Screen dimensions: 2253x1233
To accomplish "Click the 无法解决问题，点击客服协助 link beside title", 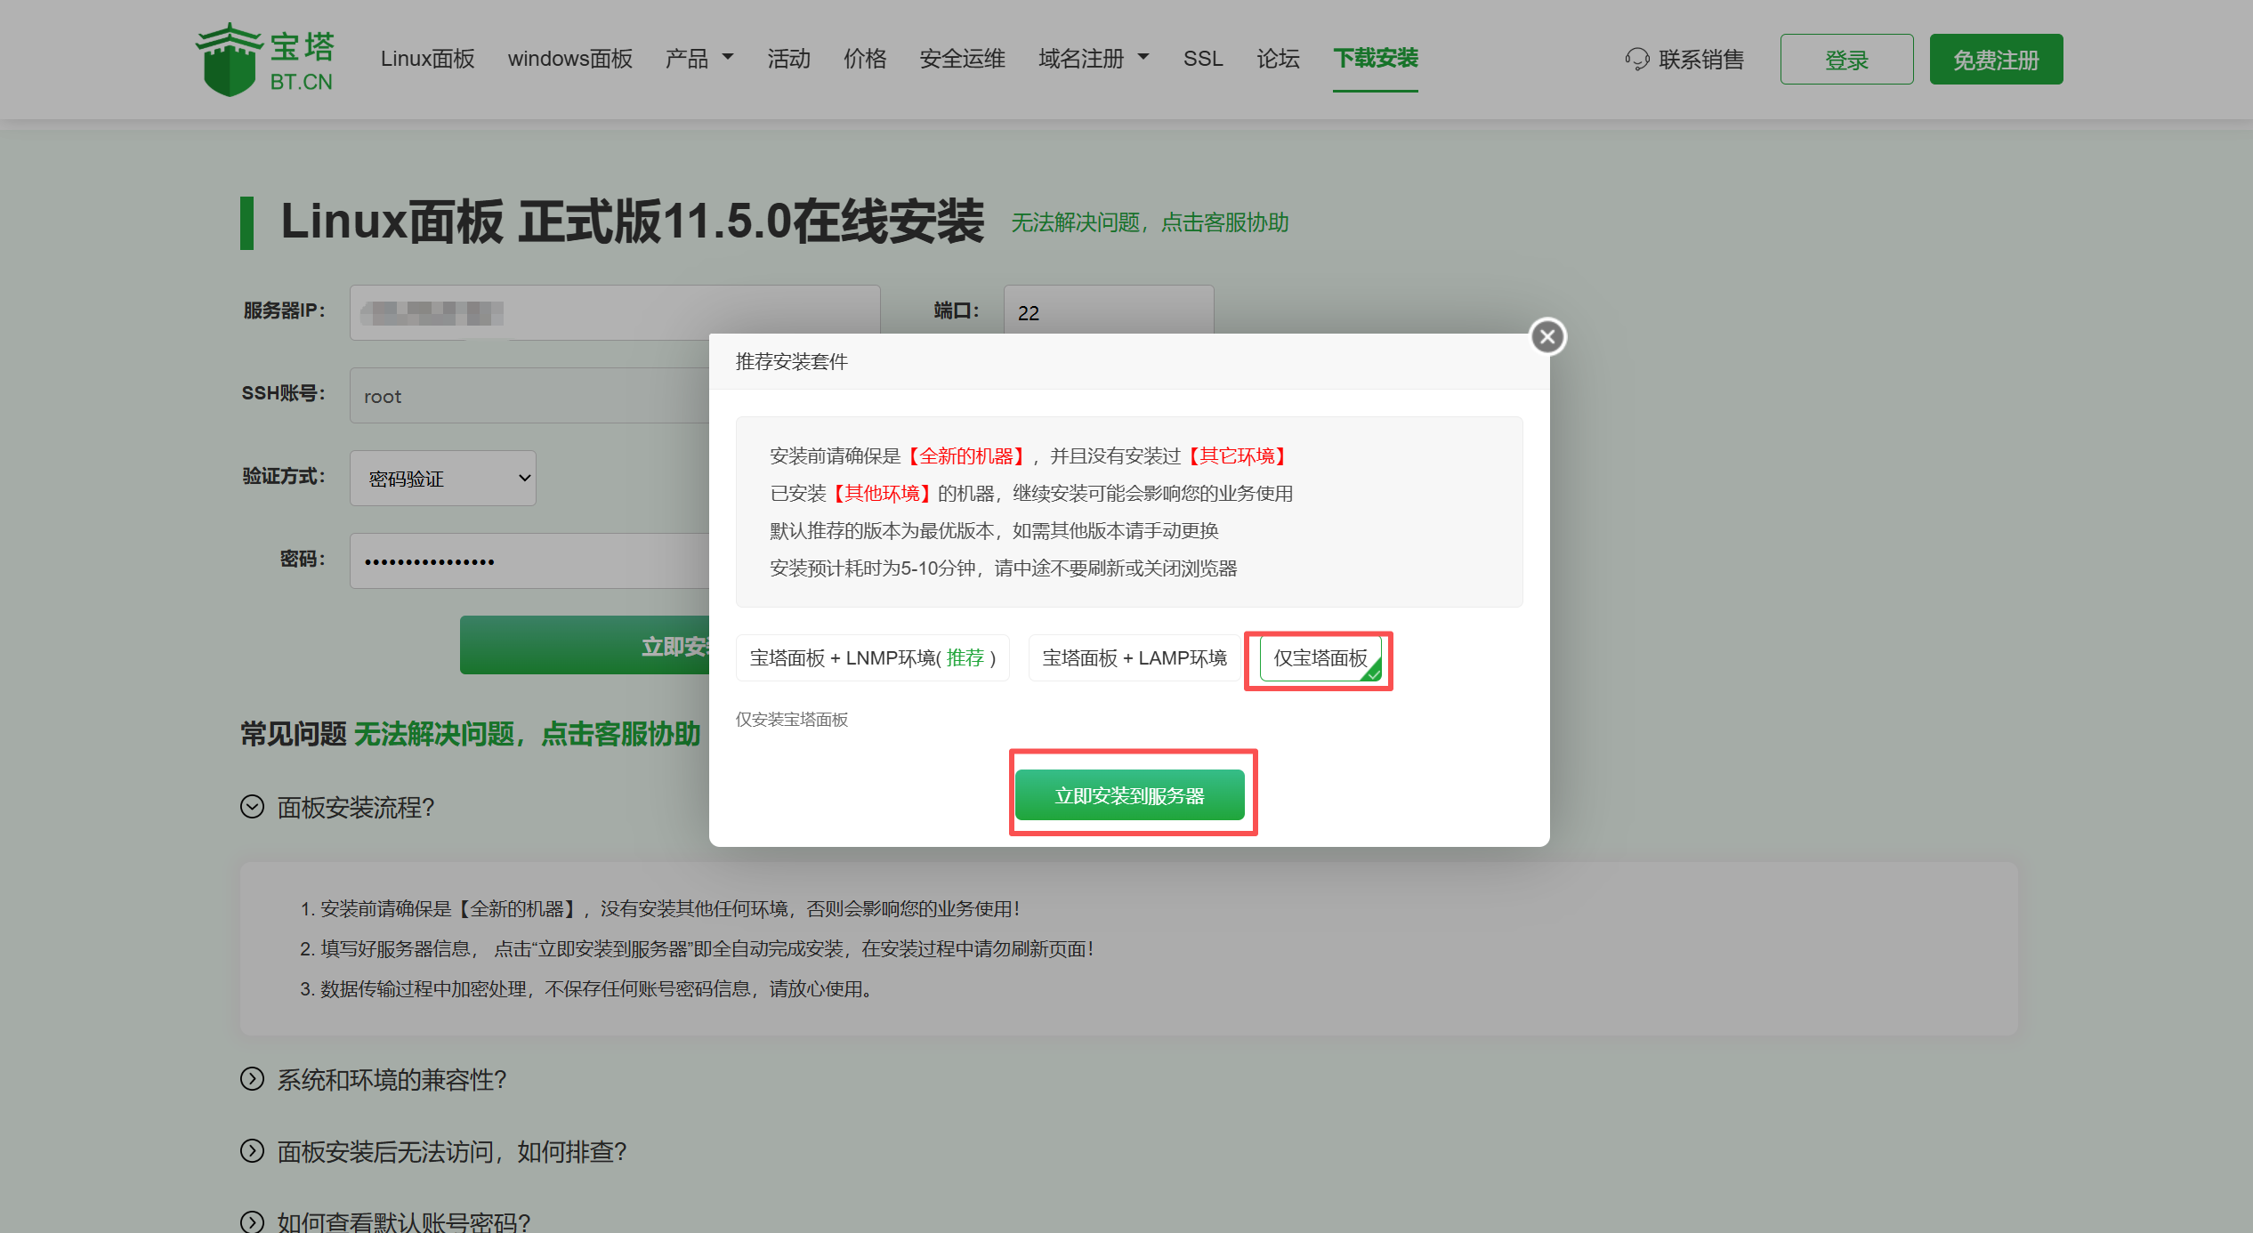I will [1150, 222].
